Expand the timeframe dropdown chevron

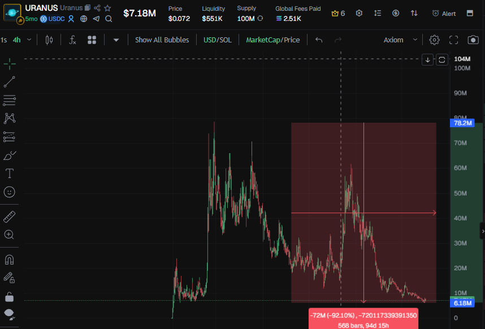(29, 40)
